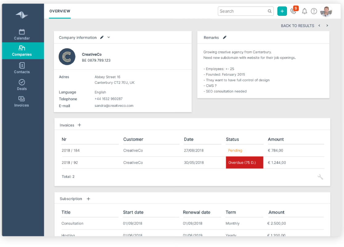
Task: Edit Company information with pencil icon
Action: click(x=102, y=37)
